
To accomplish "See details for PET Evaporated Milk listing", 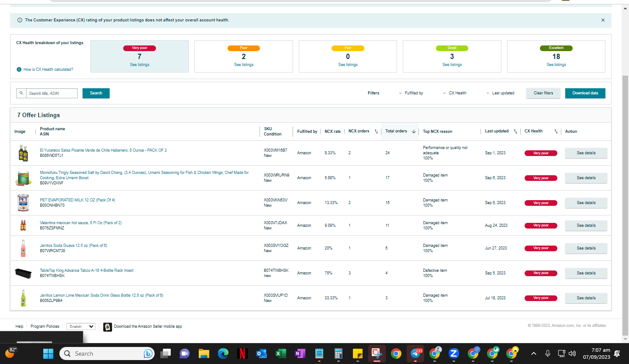I will pyautogui.click(x=586, y=203).
